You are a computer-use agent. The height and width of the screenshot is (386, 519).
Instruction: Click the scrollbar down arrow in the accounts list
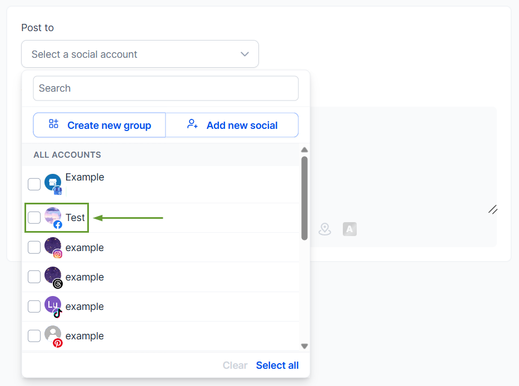click(x=305, y=346)
